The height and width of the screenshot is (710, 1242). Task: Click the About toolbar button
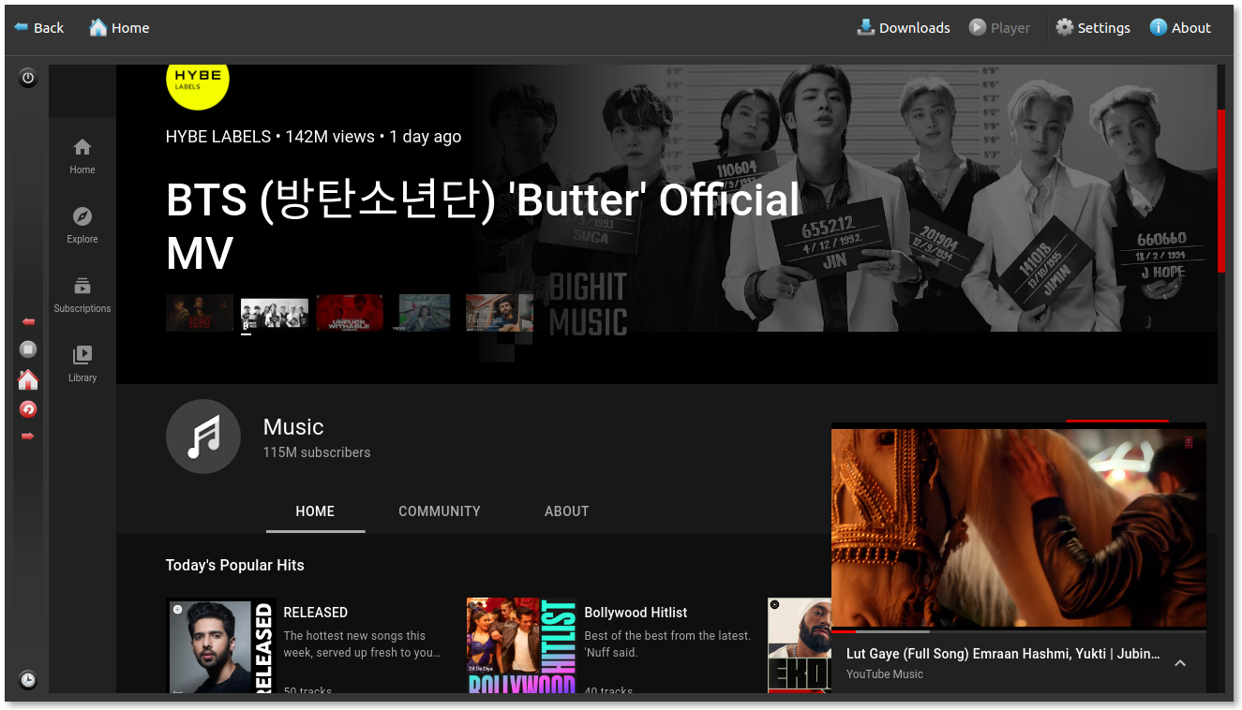tap(1180, 28)
